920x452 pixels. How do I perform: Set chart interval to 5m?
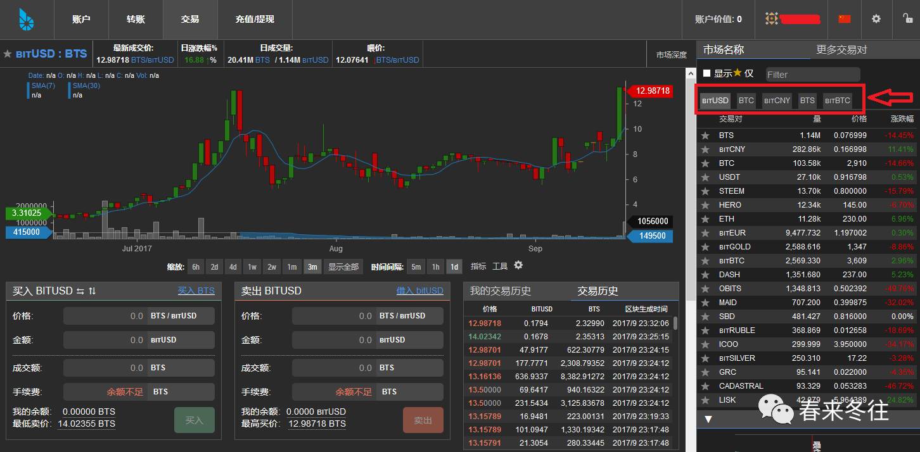[x=416, y=267]
